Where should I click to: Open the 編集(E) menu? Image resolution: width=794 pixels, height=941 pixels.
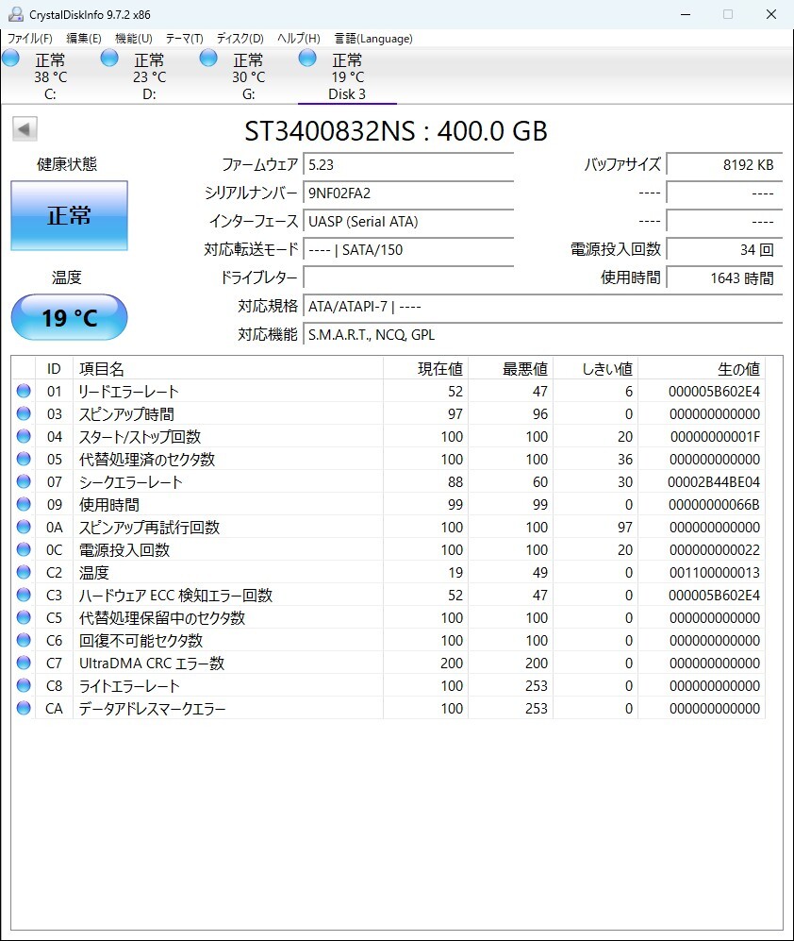click(83, 39)
